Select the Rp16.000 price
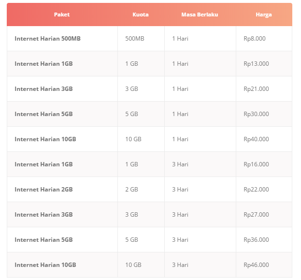This screenshot has height=280, width=301. [256, 164]
